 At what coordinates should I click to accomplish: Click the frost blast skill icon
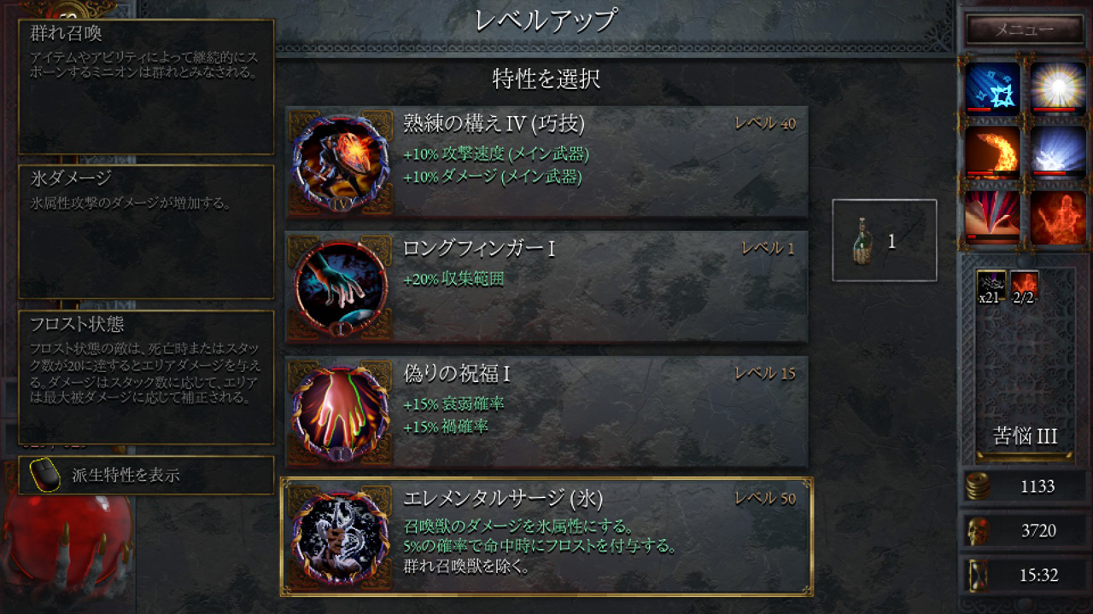(1057, 153)
